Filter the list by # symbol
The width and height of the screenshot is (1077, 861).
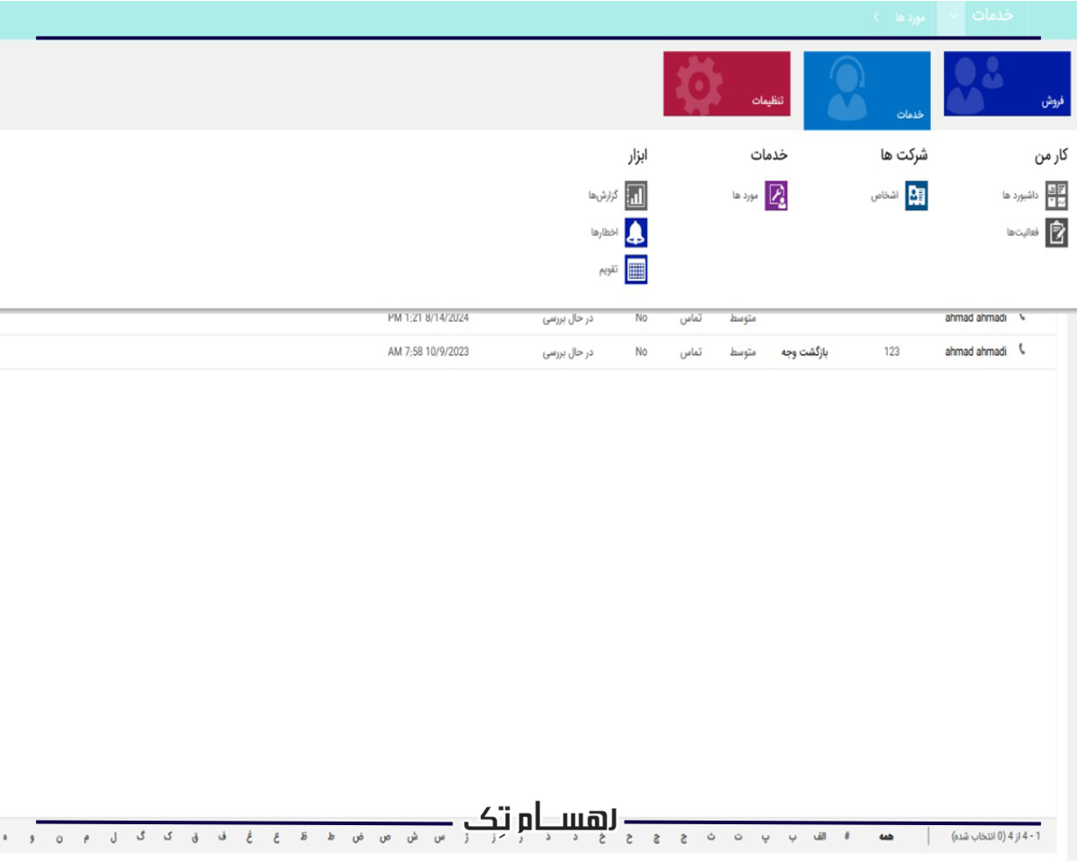tap(846, 836)
